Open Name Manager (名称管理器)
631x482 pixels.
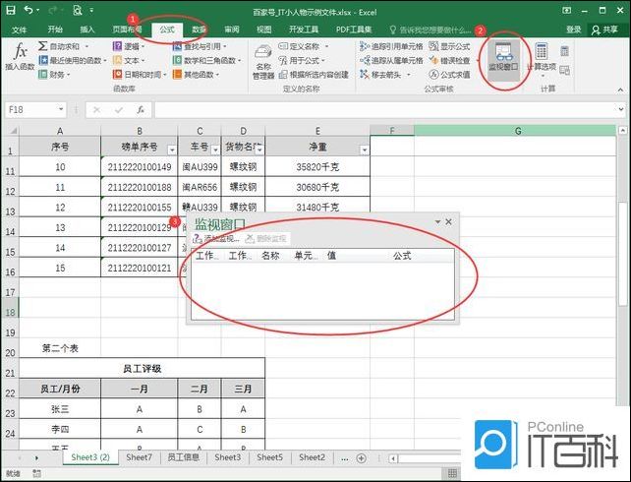pos(263,62)
